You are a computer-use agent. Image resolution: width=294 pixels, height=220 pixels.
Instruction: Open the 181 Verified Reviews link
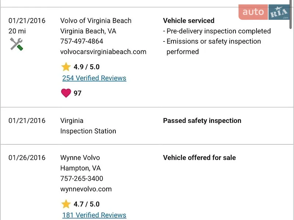94,215
